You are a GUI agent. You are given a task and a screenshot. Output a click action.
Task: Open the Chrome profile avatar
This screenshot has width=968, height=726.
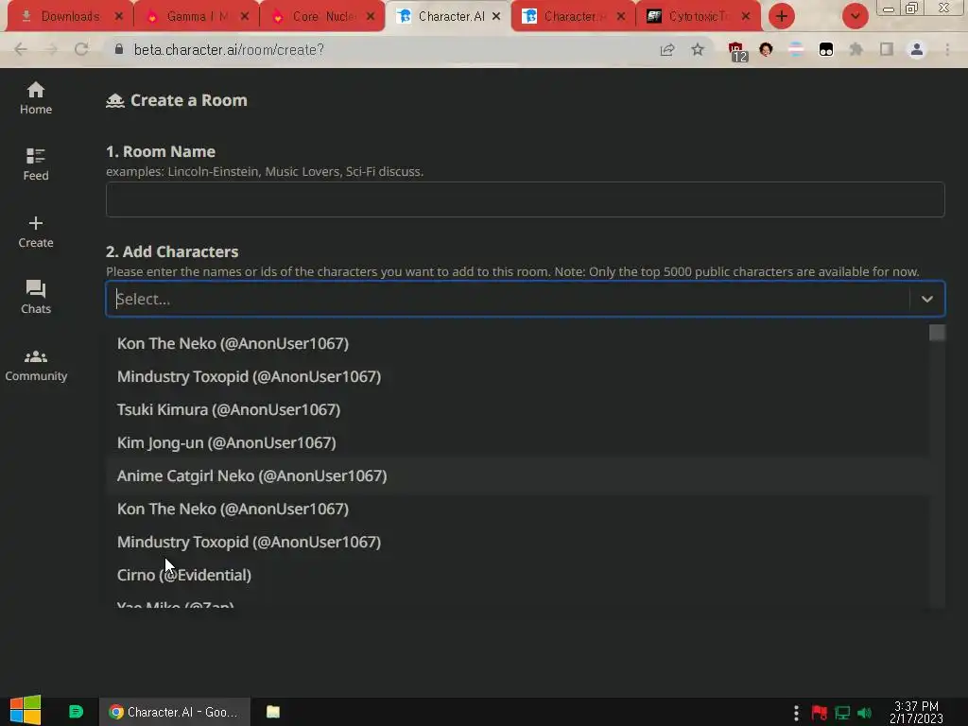pos(917,49)
